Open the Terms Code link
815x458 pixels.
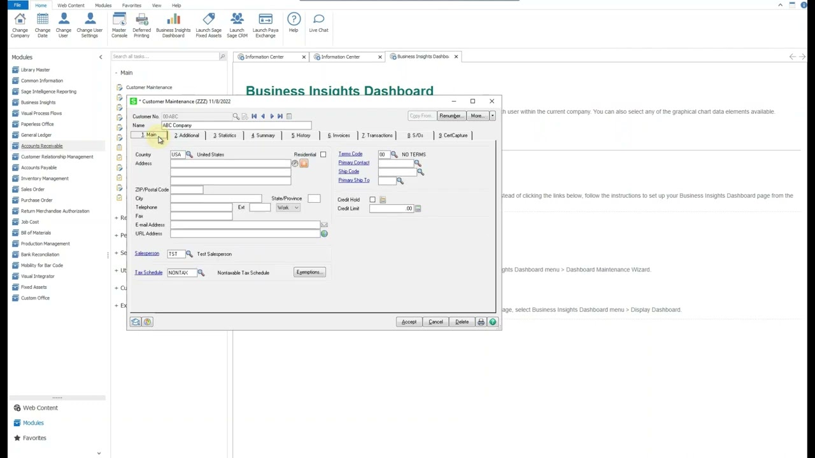pyautogui.click(x=350, y=154)
